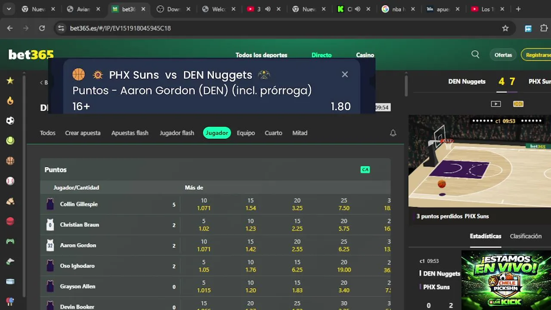Image resolution: width=551 pixels, height=310 pixels.
Task: Select Aaron Gordon 15+ odds 1.42
Action: pyautogui.click(x=251, y=245)
